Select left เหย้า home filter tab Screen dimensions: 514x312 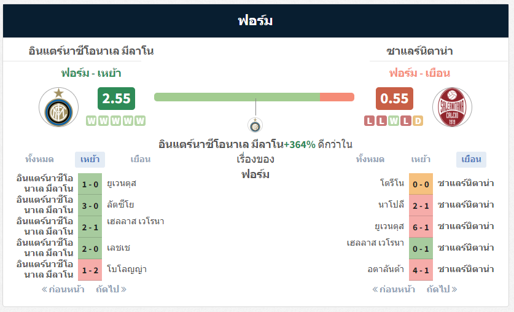(90, 160)
